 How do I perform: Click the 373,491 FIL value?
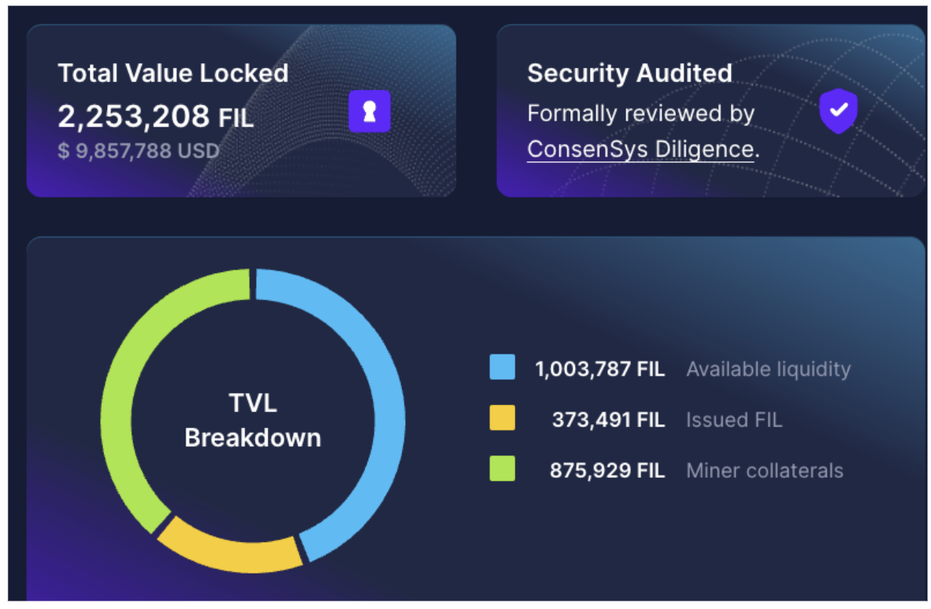608,420
